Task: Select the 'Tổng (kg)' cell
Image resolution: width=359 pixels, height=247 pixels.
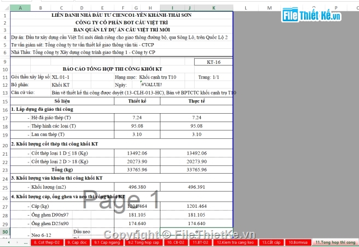Action: (x=62, y=170)
